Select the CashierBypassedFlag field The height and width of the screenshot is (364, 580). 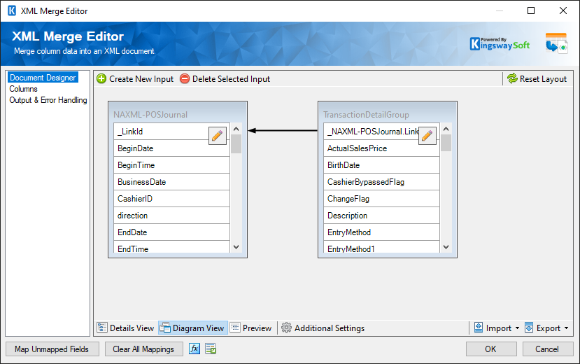point(381,182)
